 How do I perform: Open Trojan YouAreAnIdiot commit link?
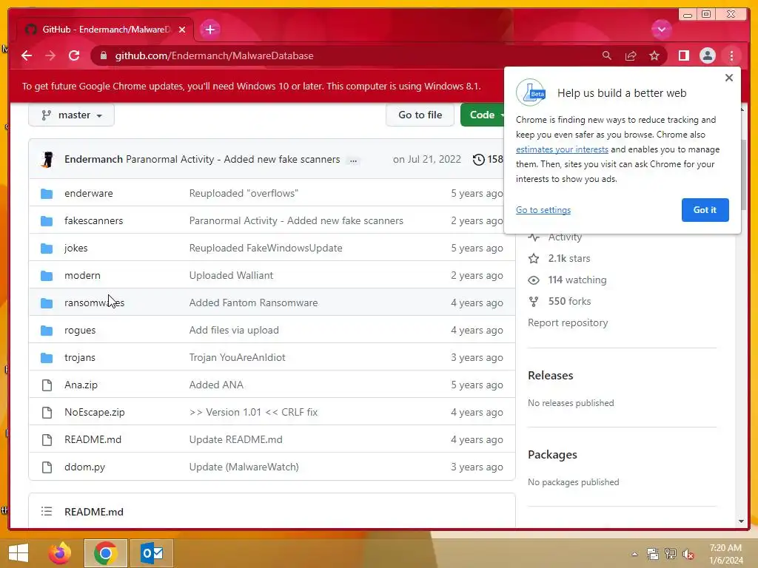(x=237, y=357)
